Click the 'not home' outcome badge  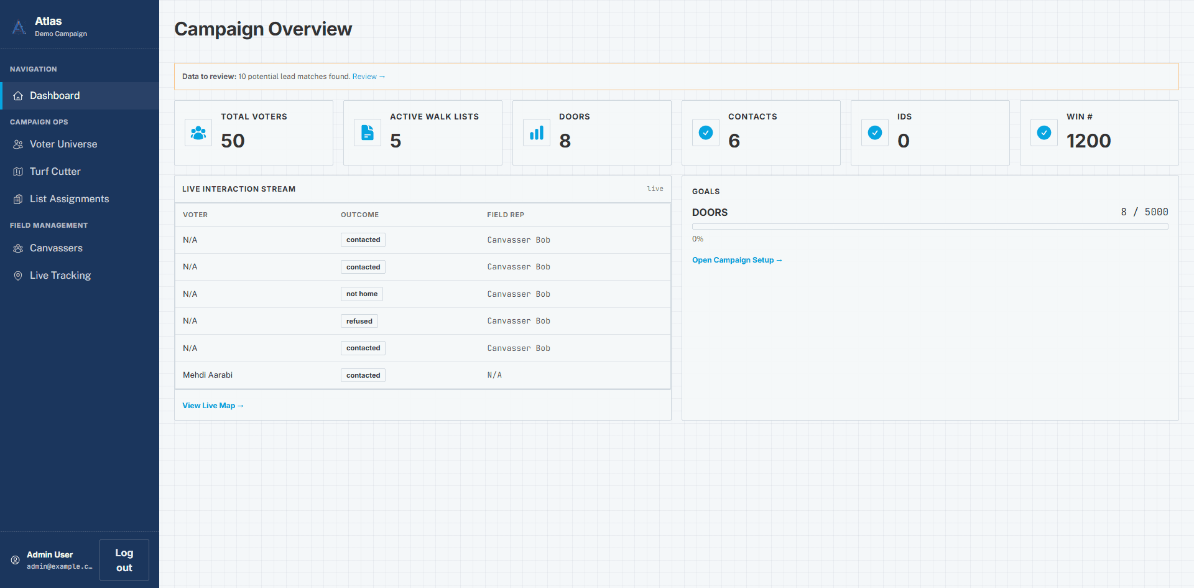[x=362, y=294]
